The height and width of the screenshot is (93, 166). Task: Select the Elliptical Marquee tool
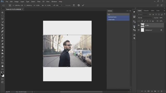pos(2,16)
